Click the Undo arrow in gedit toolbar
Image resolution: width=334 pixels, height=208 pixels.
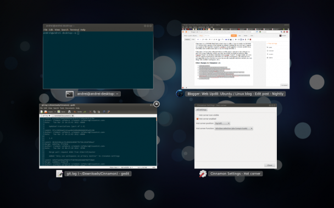(75, 112)
